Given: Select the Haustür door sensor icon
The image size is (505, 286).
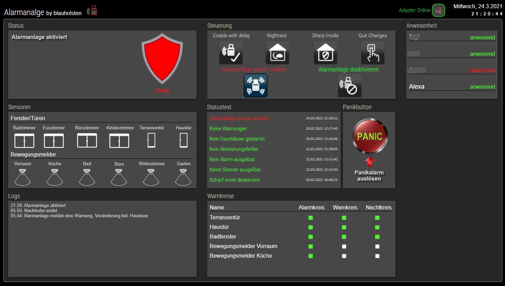Looking at the screenshot, I should click(184, 140).
